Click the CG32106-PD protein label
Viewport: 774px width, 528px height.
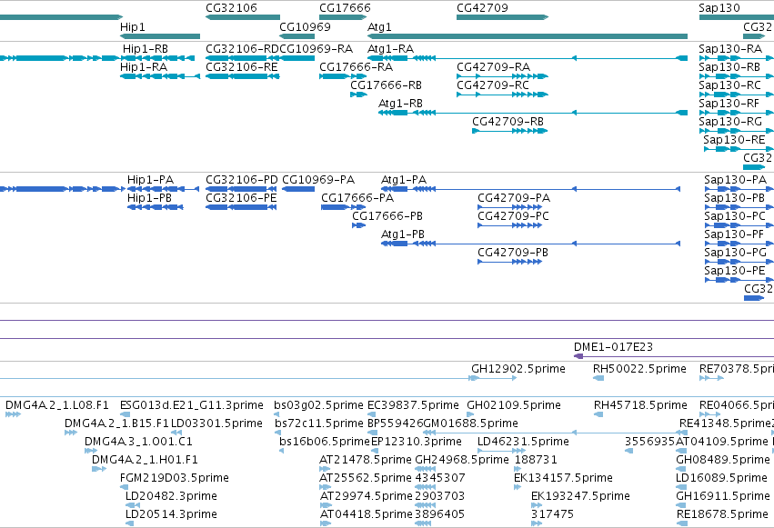click(x=241, y=180)
